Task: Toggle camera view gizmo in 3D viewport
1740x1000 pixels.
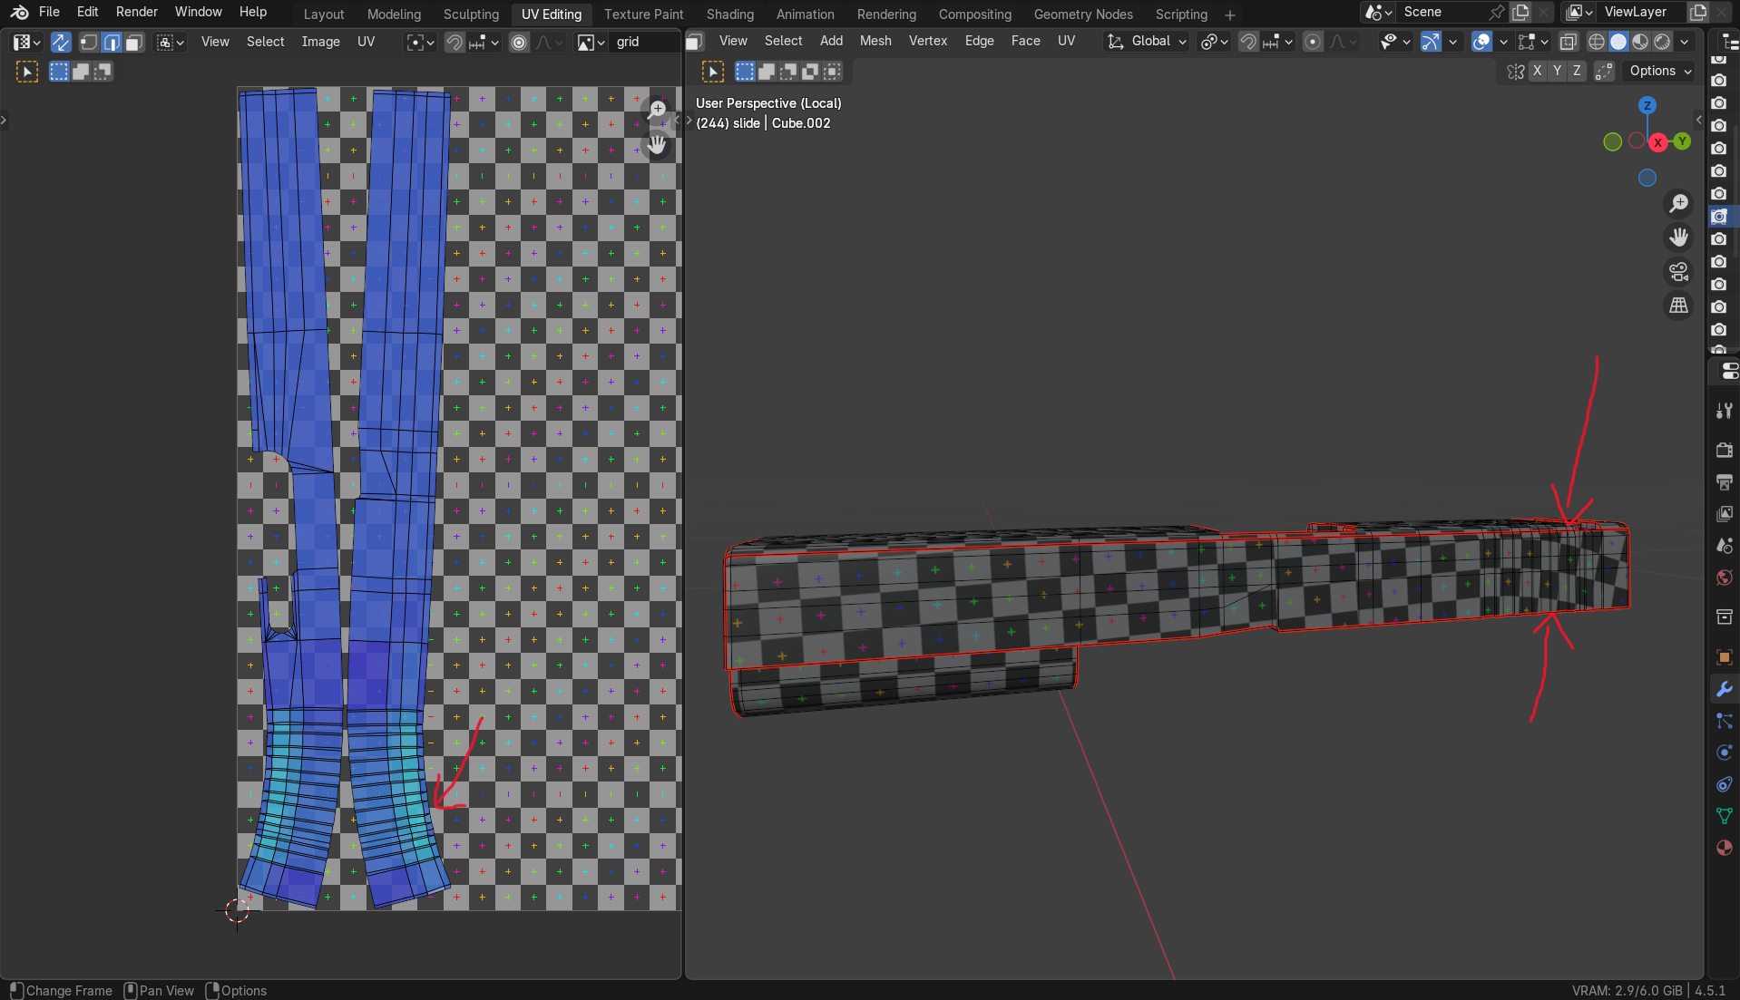Action: [1679, 271]
